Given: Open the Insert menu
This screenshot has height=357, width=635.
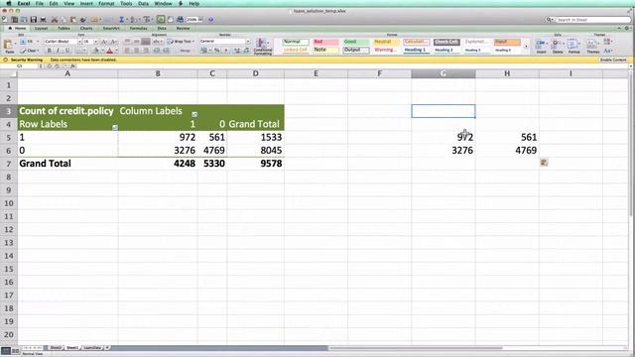Looking at the screenshot, I should coord(86,3).
